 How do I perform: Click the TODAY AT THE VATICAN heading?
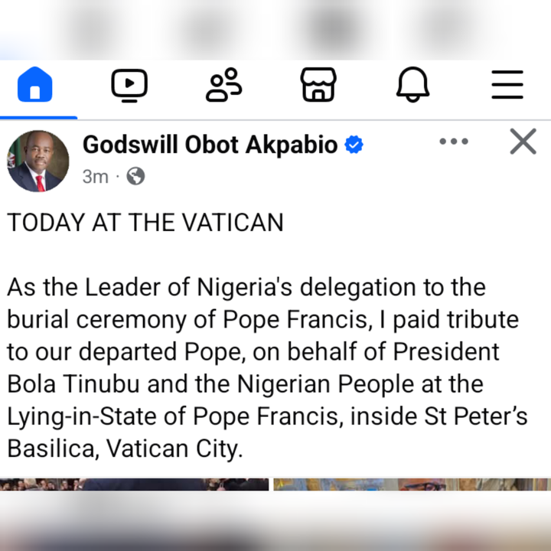pos(145,223)
